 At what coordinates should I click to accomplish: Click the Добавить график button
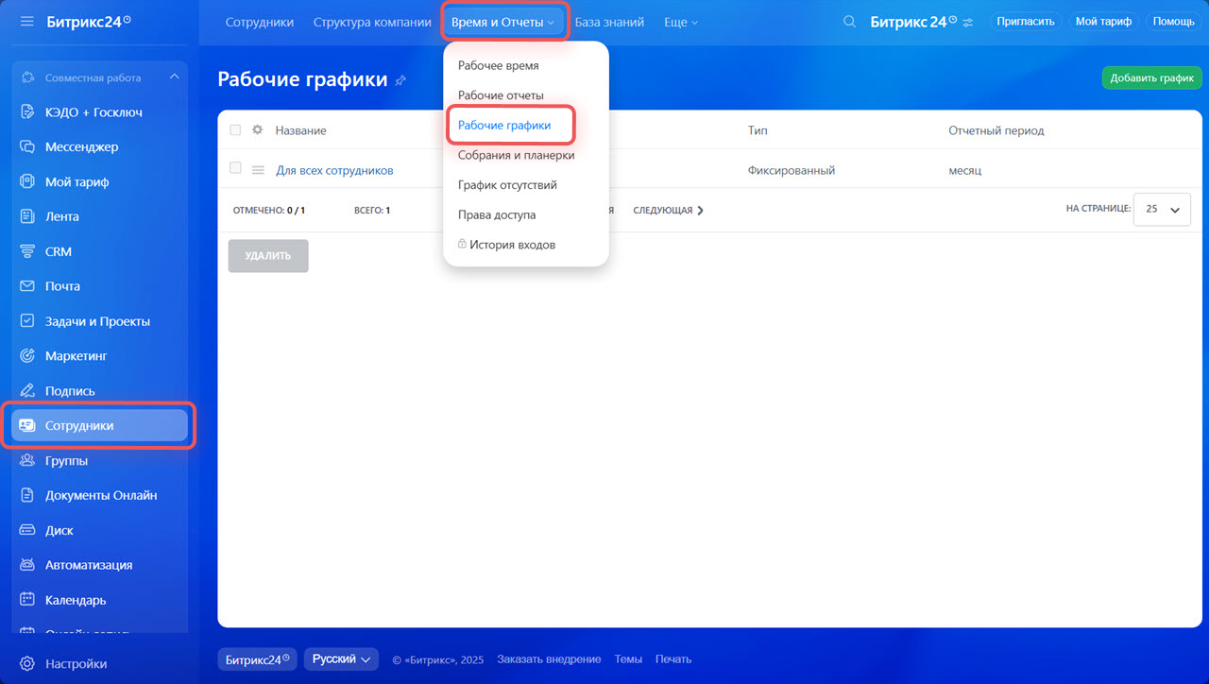click(1151, 78)
